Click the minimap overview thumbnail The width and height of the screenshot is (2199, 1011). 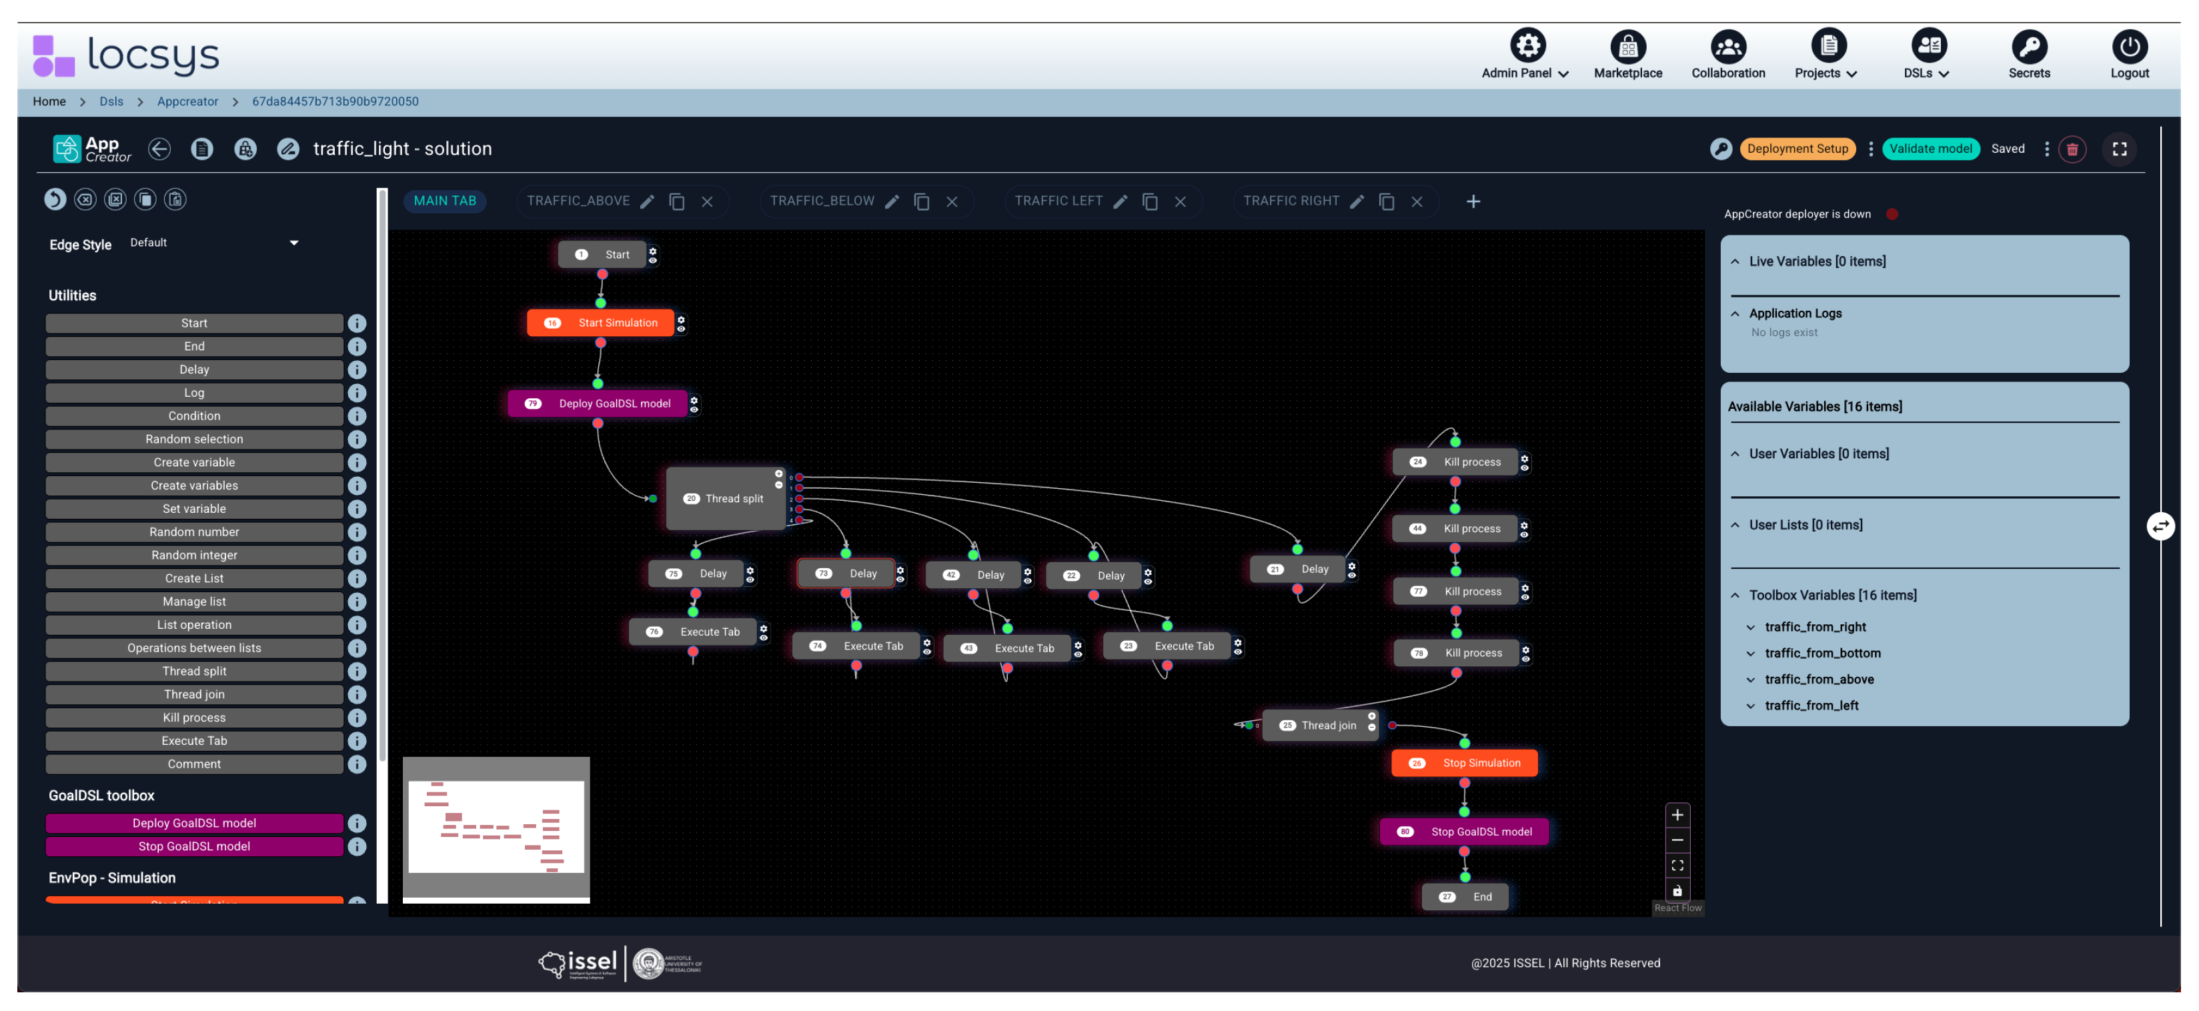click(x=496, y=826)
